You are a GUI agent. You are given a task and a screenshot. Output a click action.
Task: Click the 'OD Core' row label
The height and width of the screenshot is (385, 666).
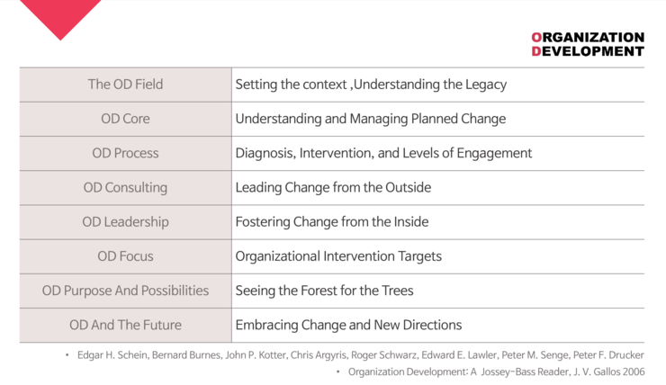coord(125,119)
